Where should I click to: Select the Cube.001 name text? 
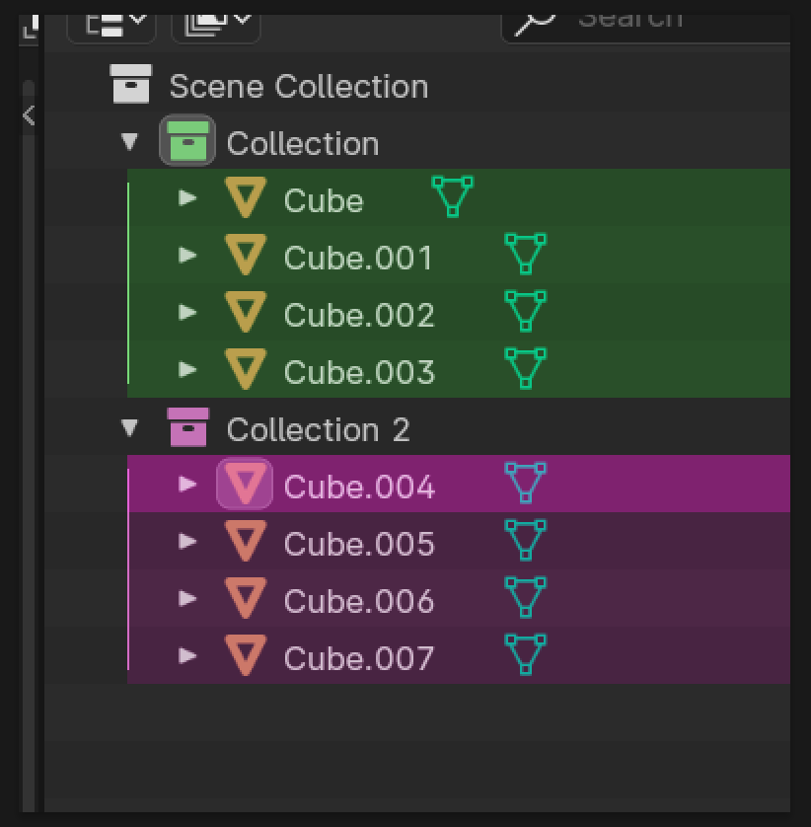pos(358,258)
